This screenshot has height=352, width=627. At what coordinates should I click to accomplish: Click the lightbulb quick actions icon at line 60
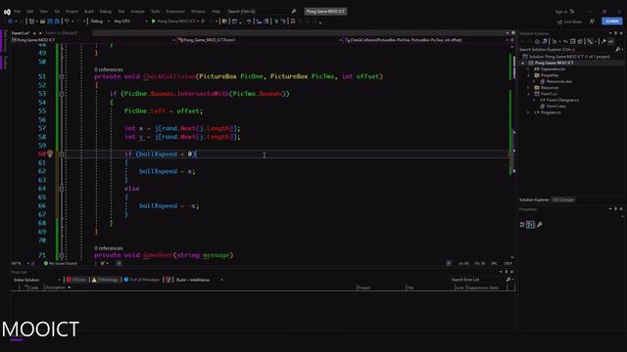(x=50, y=154)
